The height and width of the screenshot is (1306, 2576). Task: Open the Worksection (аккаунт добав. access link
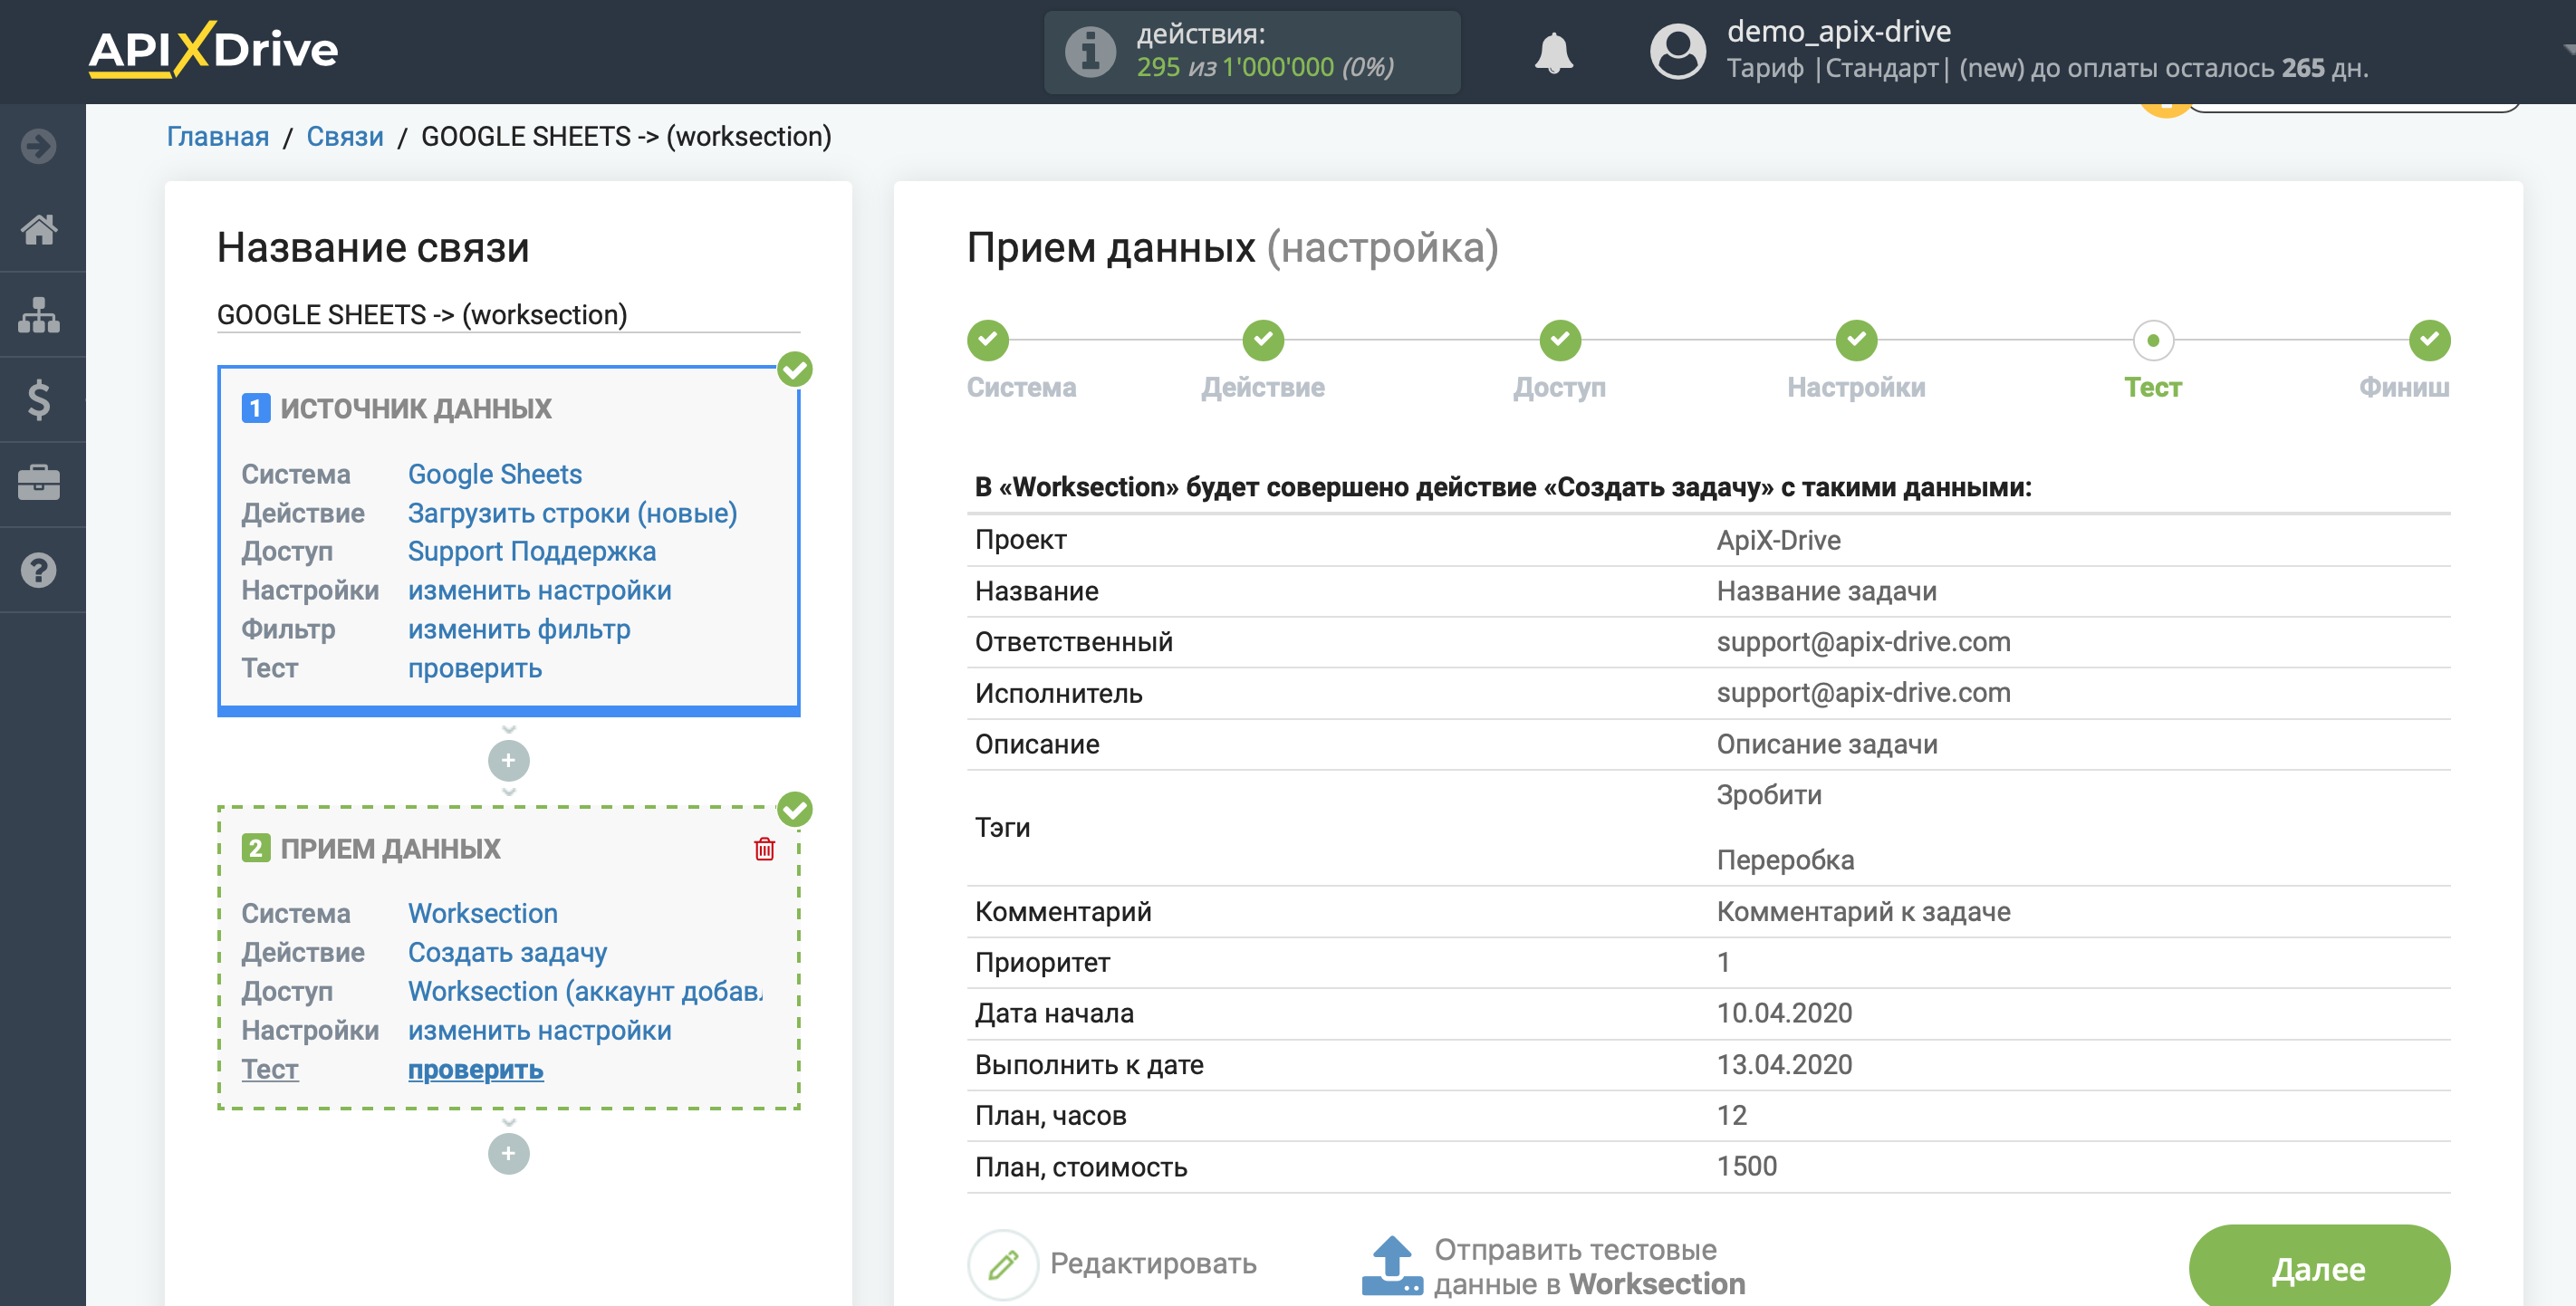click(x=585, y=991)
